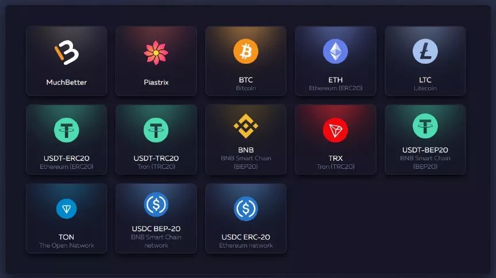Click the MuchBetter text label

click(67, 82)
